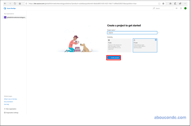Image resolution: width=191 pixels, height=126 pixels.
Task: Go to the browser home page icon
Action: tap(20, 3)
